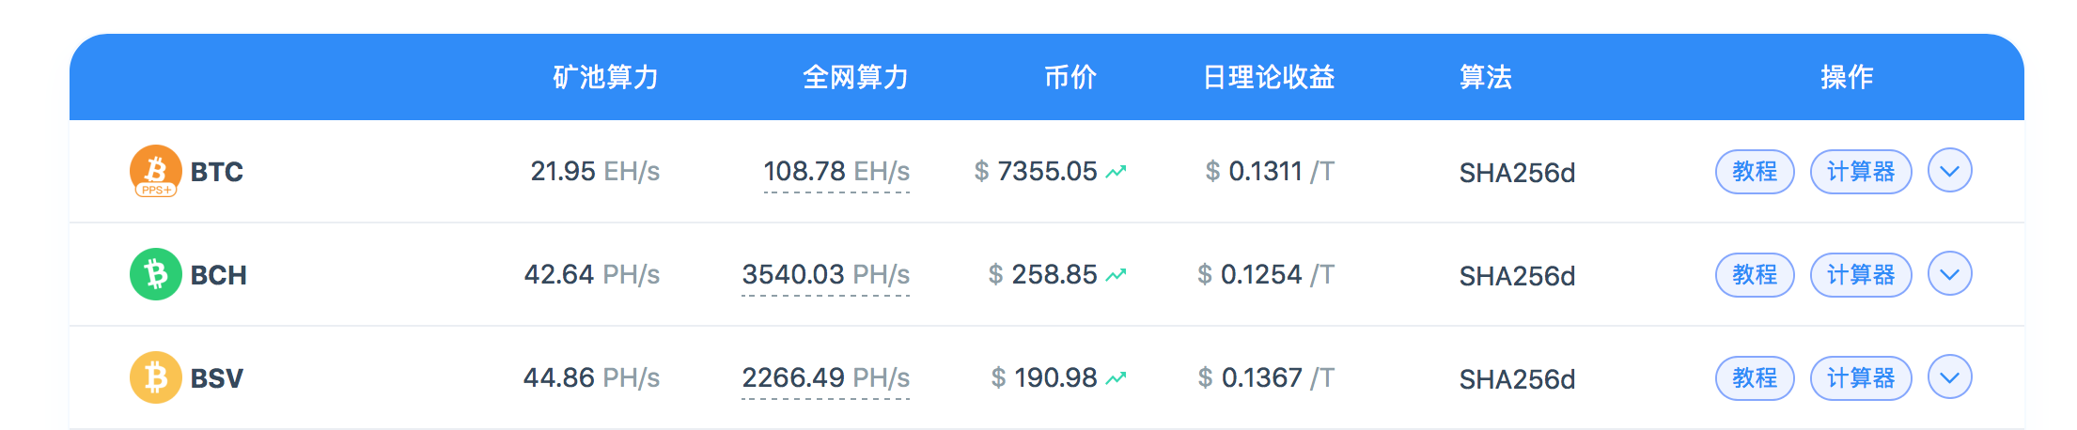Click the PPS+ badge under BTC
This screenshot has height=430, width=2077.
(x=156, y=190)
